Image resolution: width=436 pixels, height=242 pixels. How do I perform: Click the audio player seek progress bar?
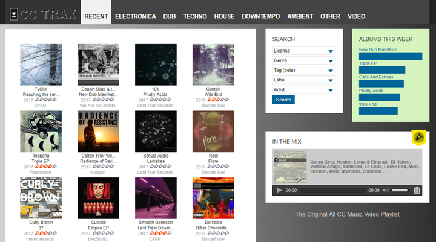[x=332, y=191]
